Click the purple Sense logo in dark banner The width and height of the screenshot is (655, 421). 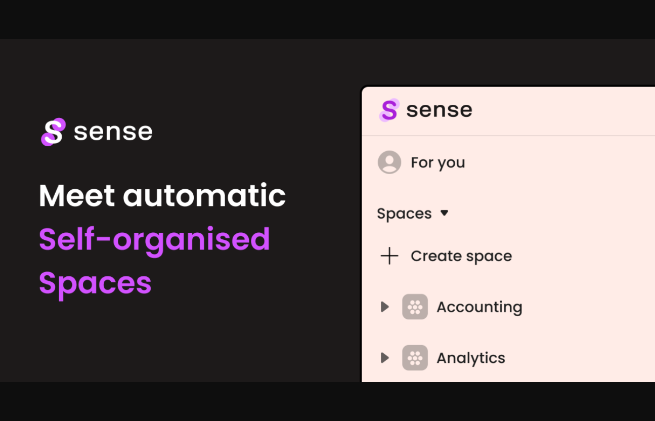[x=53, y=132]
